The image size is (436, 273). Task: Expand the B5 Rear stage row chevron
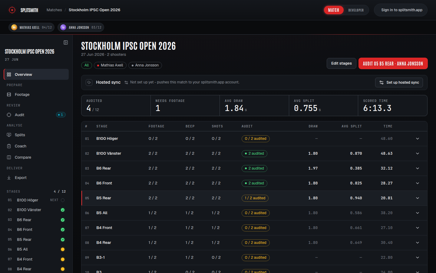pos(418,198)
